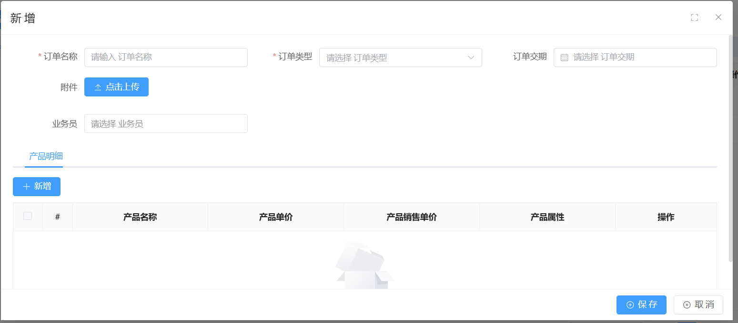Close the 新增 dialog with X icon
Viewport: 738px width, 323px height.
tap(718, 18)
